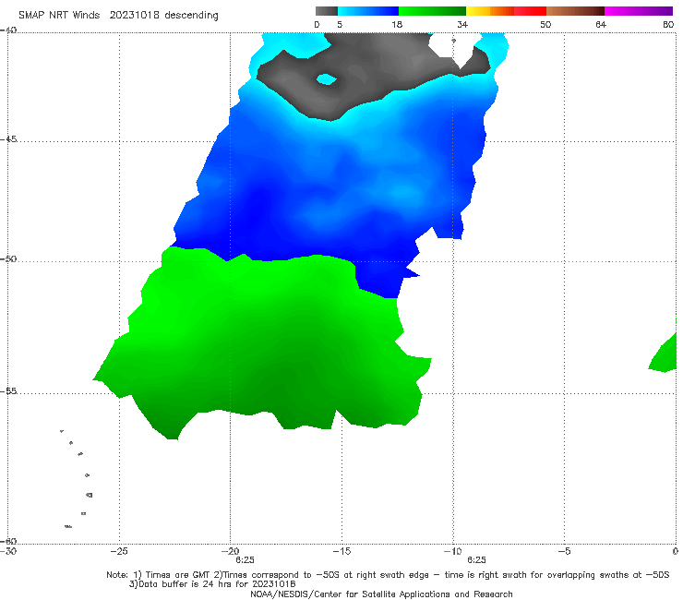Click the "80" label under the color bar
Viewport: 683px width, 600px height.
(x=668, y=24)
